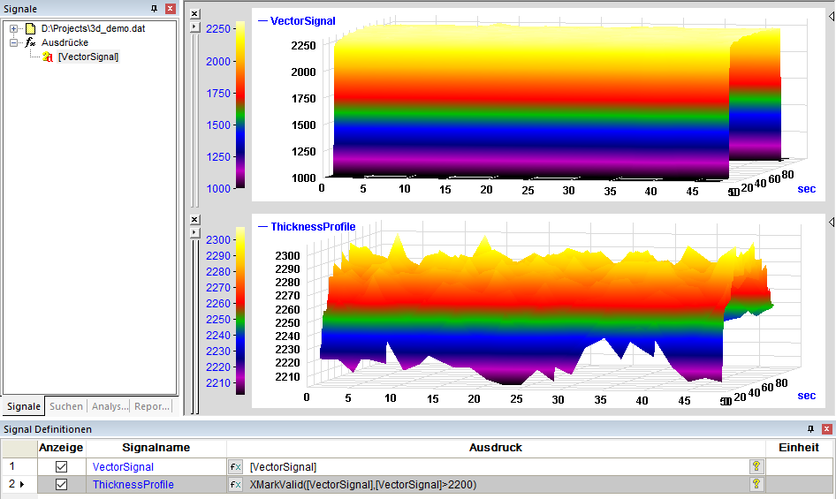
Task: Open the fx editor for VectorSignal row
Action: [235, 467]
